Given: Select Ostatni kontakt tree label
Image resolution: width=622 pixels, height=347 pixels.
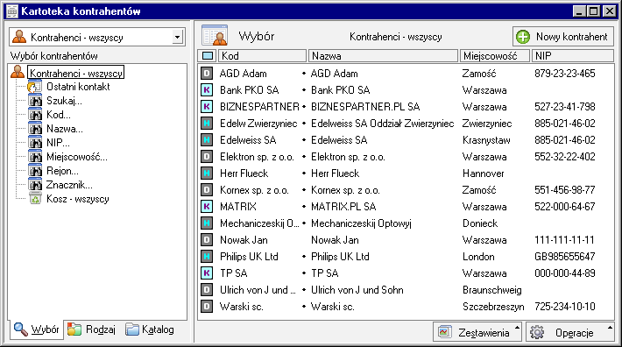Looking at the screenshot, I should point(78,87).
